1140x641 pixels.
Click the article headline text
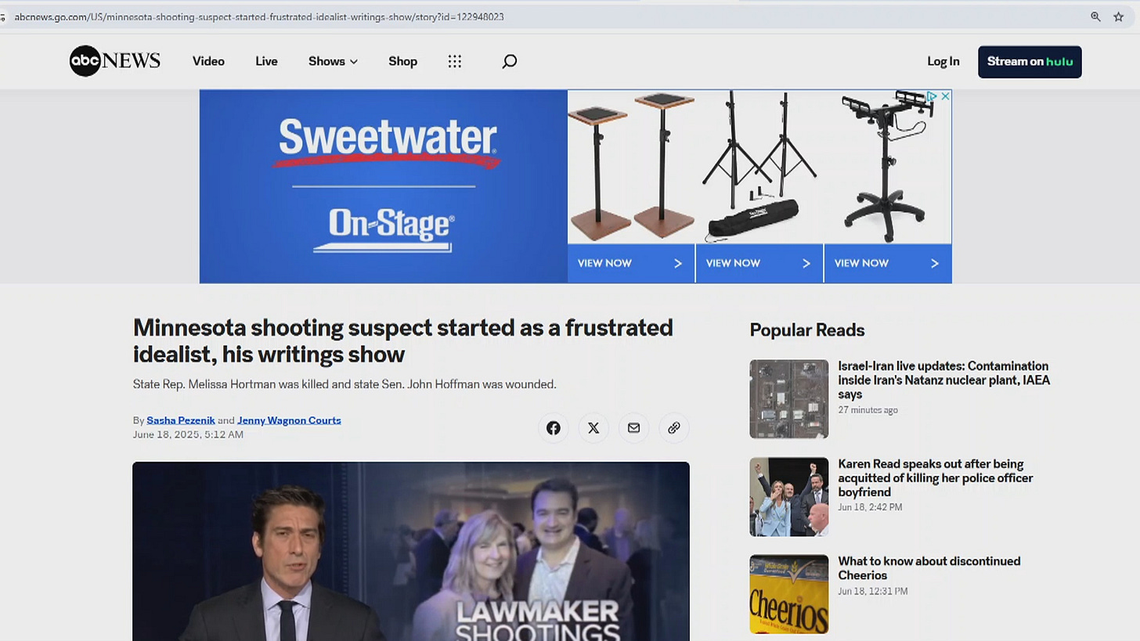coord(402,340)
